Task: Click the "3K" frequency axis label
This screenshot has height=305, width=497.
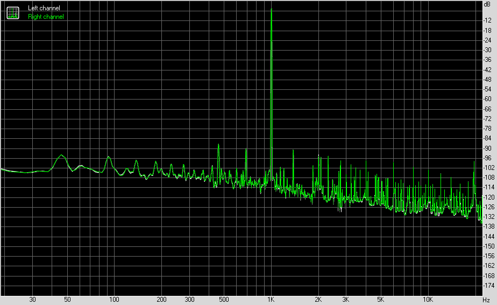Action: 345,299
